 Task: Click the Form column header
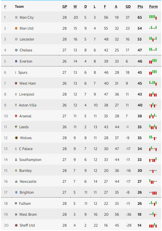click(153, 7)
